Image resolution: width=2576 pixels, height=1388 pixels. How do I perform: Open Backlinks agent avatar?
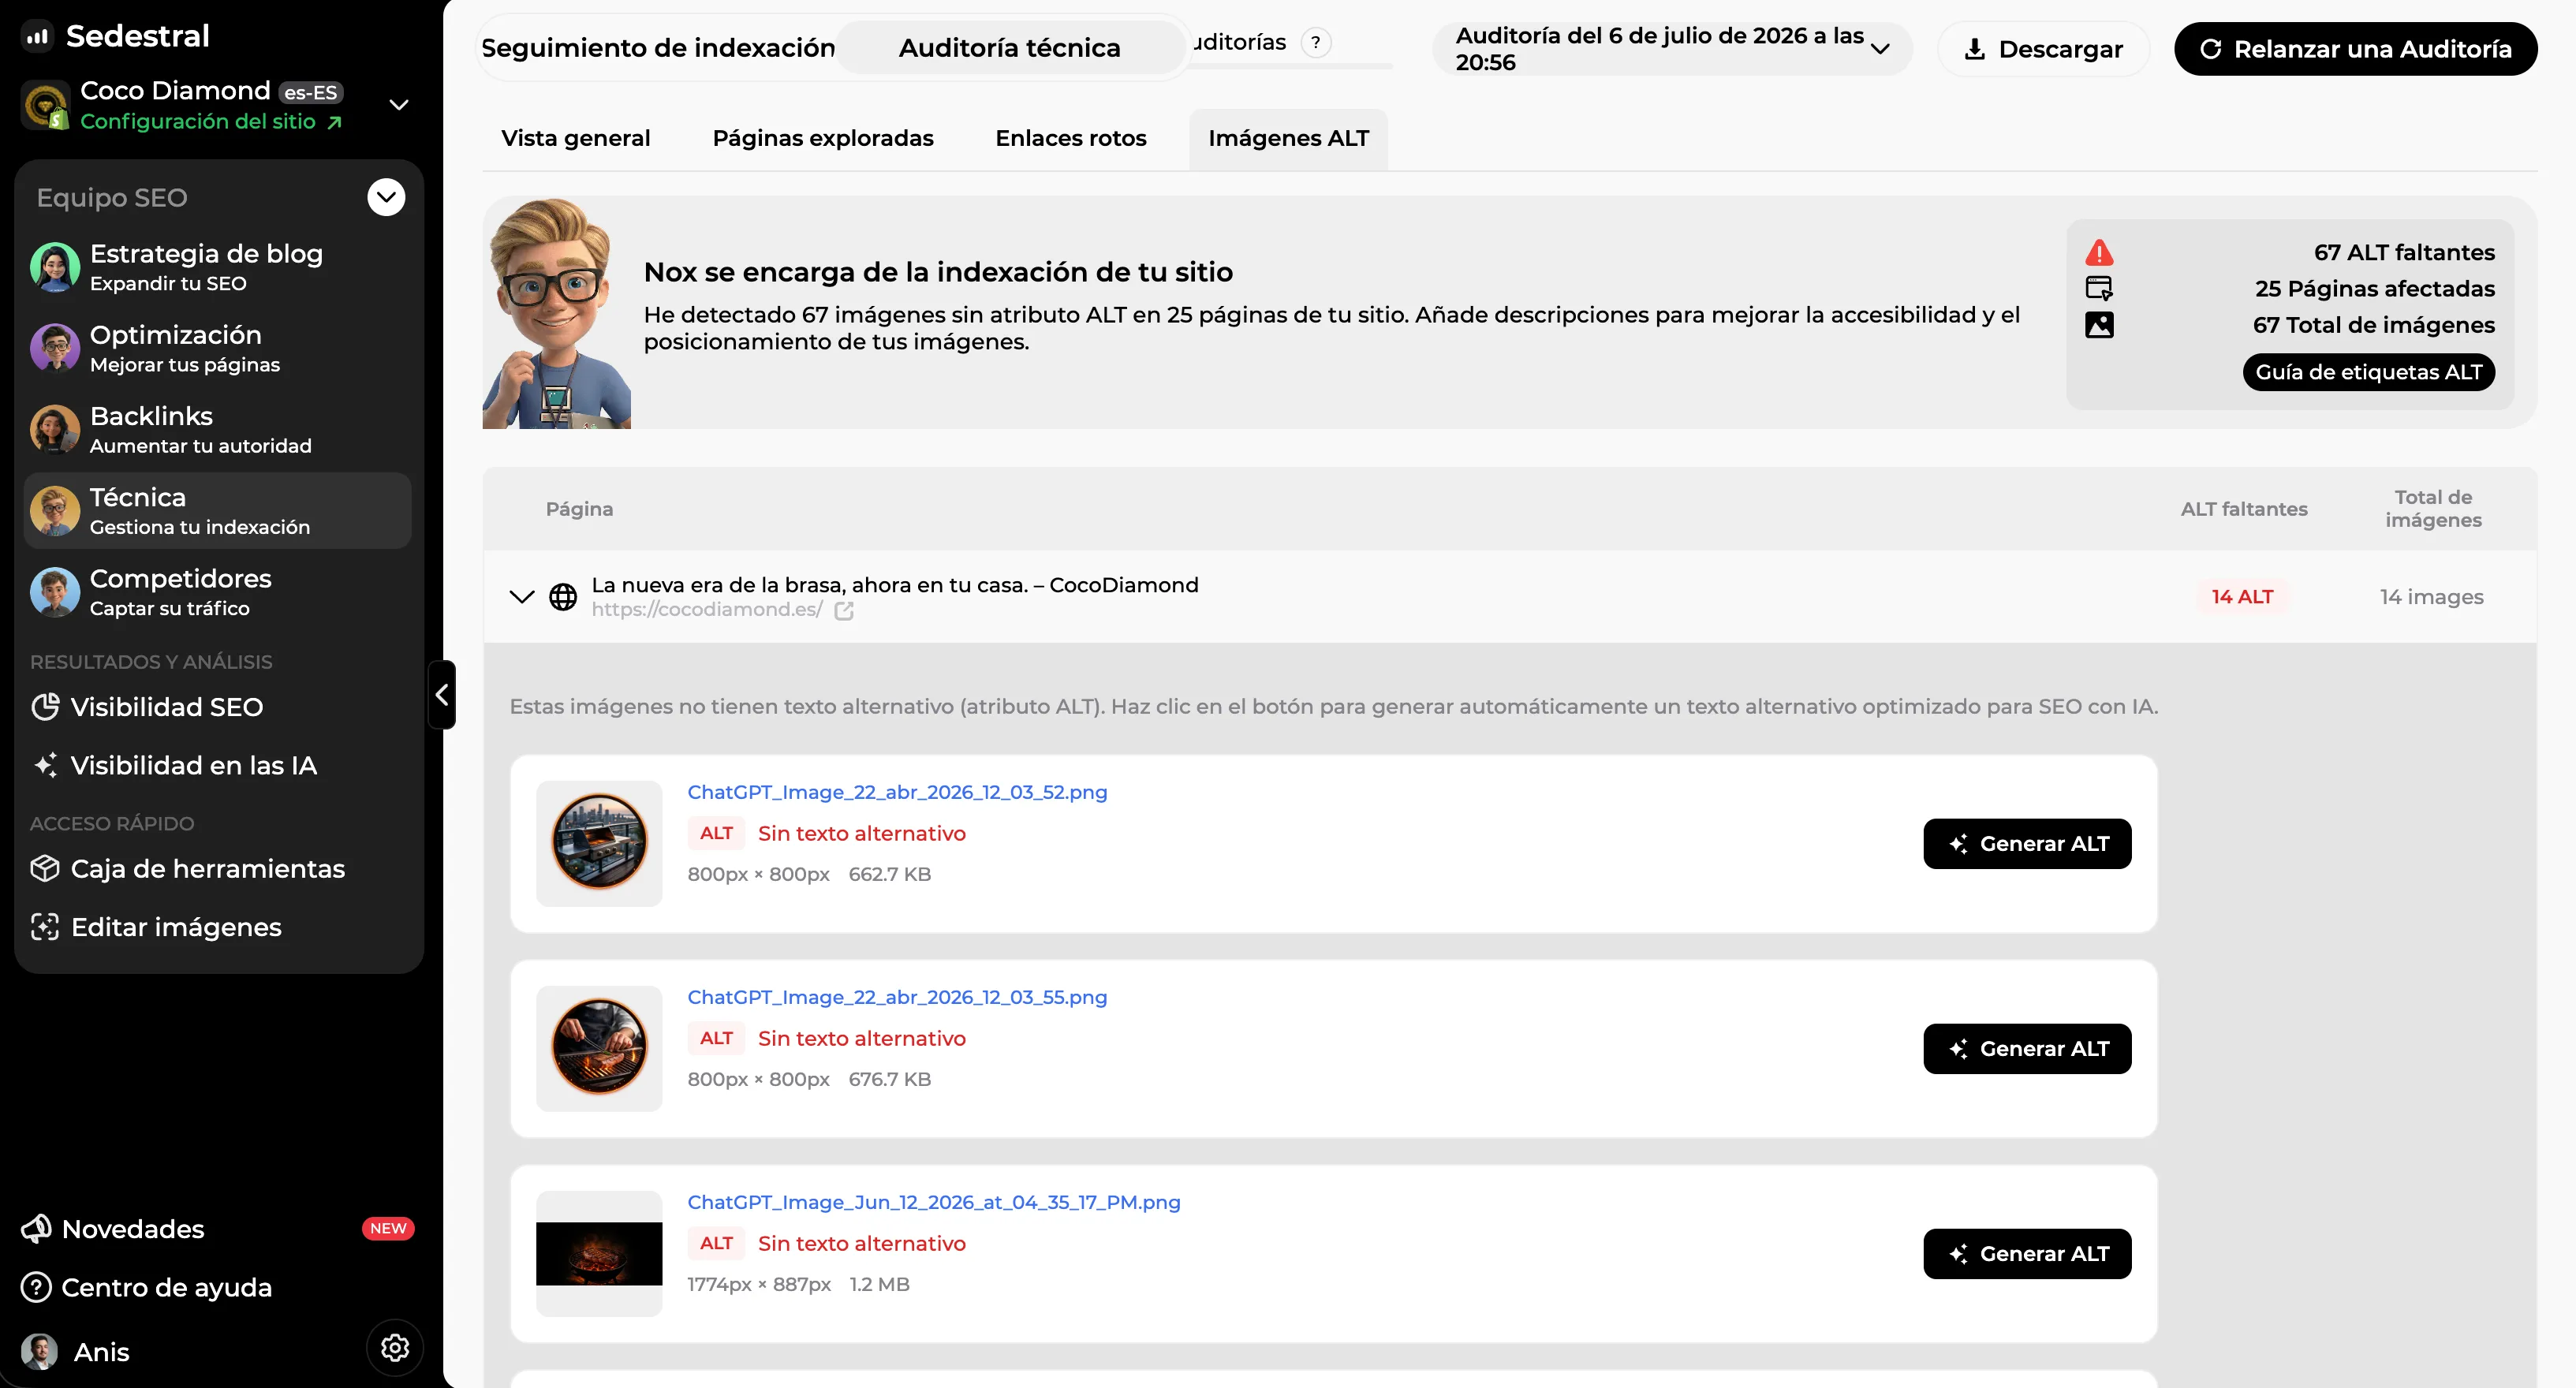pos(55,429)
